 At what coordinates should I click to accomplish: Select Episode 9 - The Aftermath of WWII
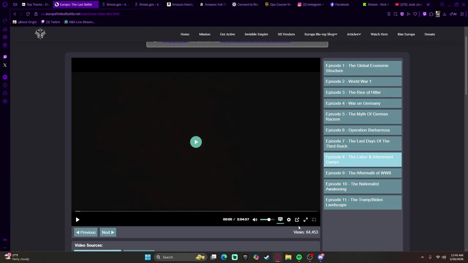pyautogui.click(x=363, y=173)
